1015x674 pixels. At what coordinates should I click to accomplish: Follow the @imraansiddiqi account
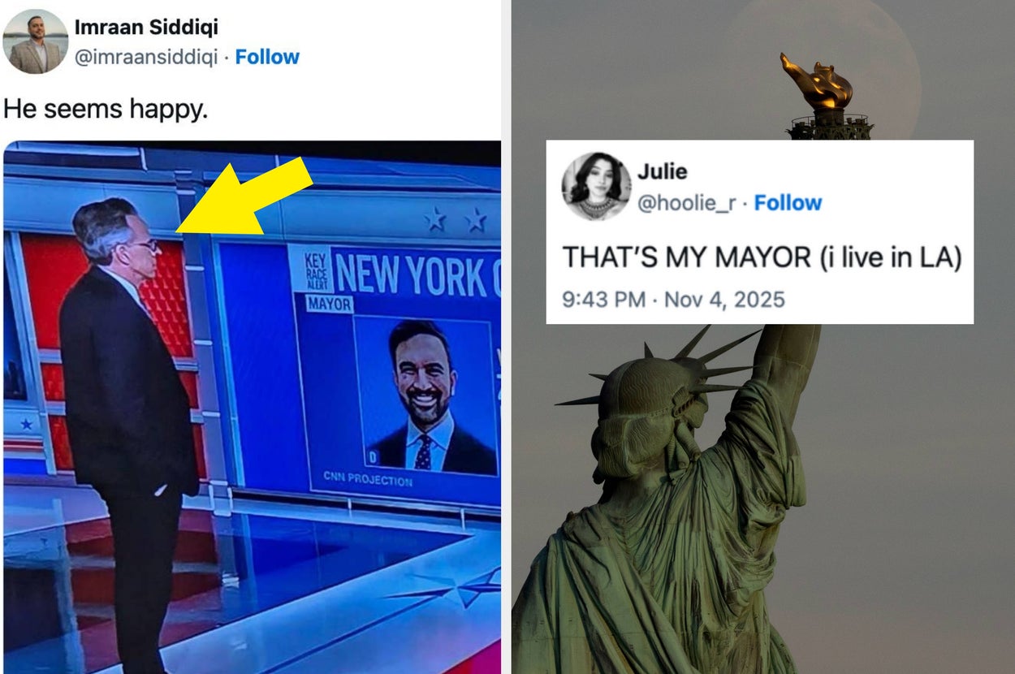pyautogui.click(x=267, y=57)
